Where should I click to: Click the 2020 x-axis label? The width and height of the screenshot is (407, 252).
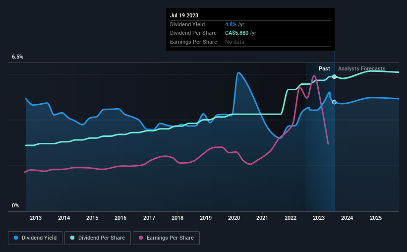coord(234,218)
